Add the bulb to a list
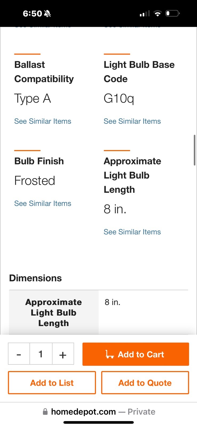Screen dimensions: 197x428 [52, 383]
